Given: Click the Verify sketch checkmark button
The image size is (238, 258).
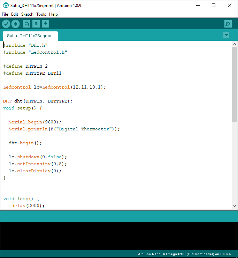Looking at the screenshot, I should click(x=6, y=24).
